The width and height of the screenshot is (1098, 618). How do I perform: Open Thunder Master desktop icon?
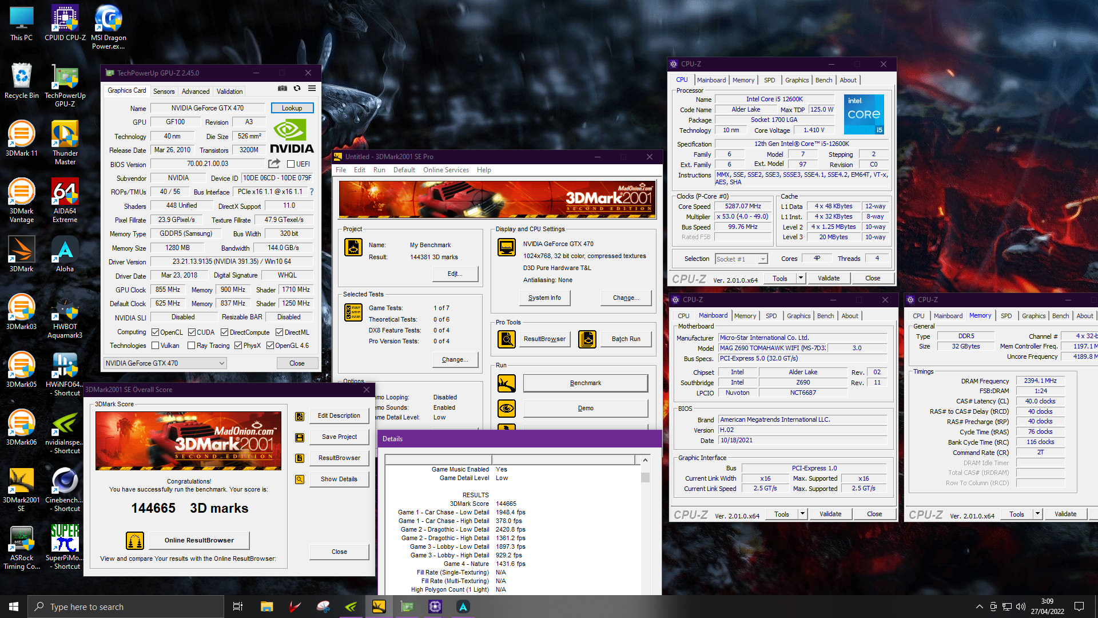point(65,144)
